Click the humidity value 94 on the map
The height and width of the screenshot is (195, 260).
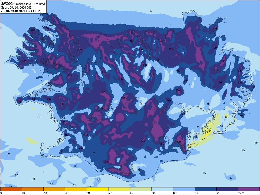(94, 152)
